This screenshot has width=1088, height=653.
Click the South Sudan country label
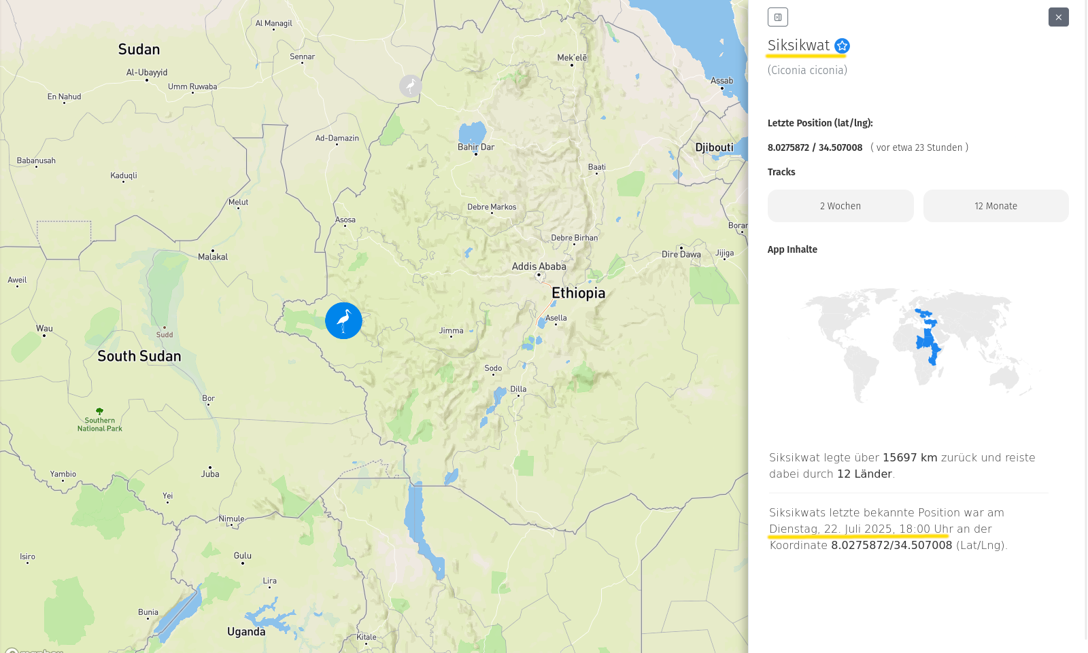[x=139, y=356]
